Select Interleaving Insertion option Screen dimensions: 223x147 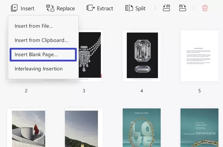click(39, 69)
